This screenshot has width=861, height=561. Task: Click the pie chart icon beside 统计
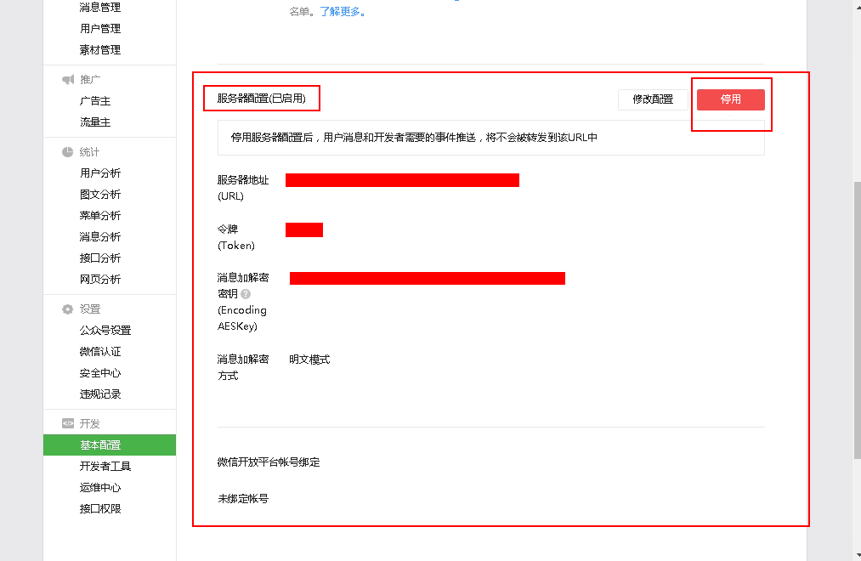pyautogui.click(x=68, y=152)
